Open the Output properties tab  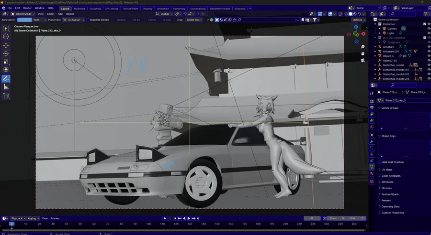[x=372, y=107]
